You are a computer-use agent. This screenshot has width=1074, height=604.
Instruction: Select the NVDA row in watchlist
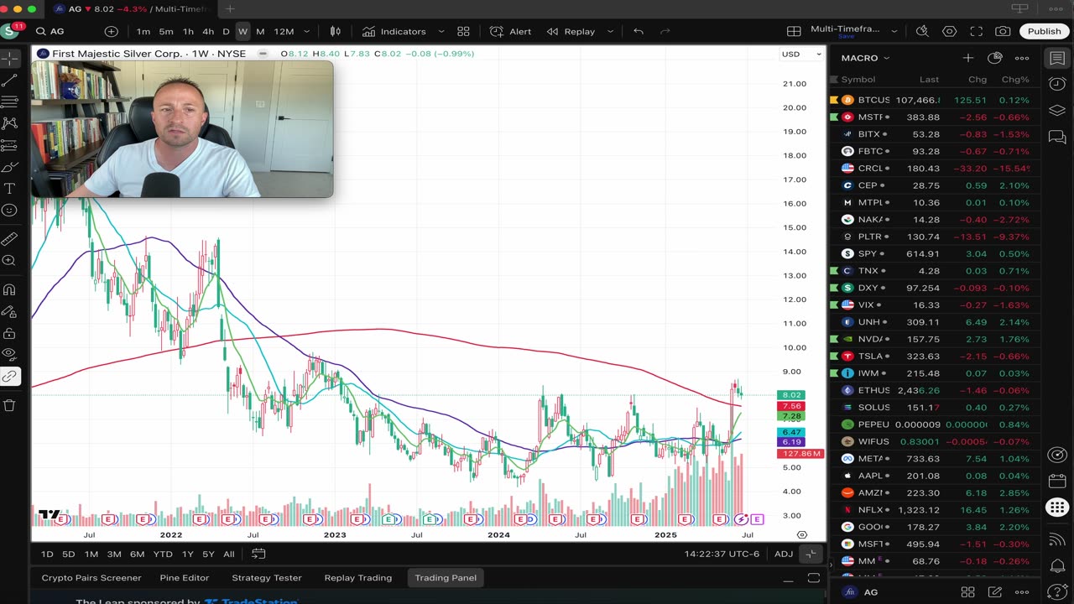(x=933, y=339)
